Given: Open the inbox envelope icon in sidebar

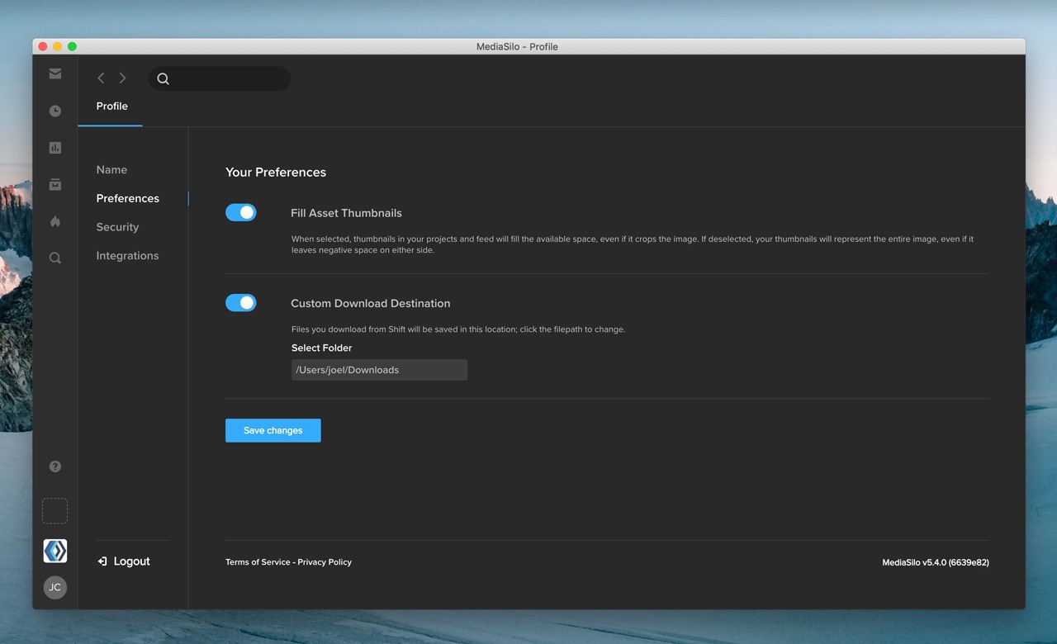Looking at the screenshot, I should pos(55,73).
